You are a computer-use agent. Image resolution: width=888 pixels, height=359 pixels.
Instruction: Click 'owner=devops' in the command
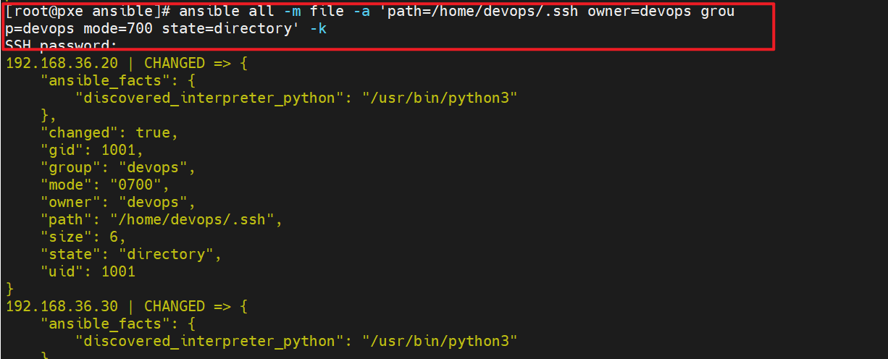(639, 13)
